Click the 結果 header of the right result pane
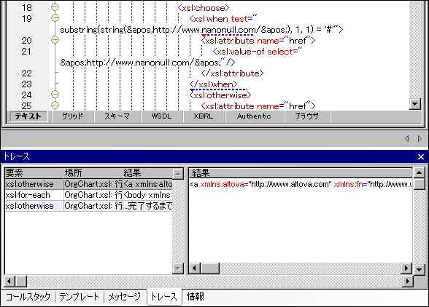This screenshot has height=307, width=429. 301,173
